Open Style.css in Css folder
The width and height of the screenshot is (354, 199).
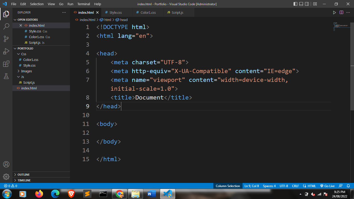pos(41,65)
